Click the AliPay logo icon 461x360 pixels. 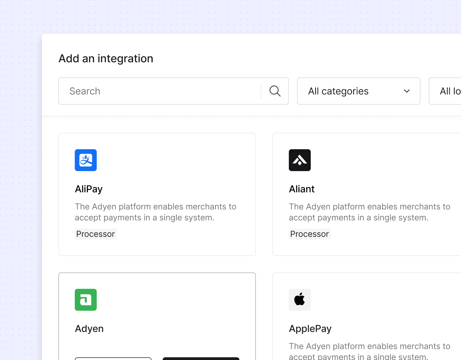[86, 160]
